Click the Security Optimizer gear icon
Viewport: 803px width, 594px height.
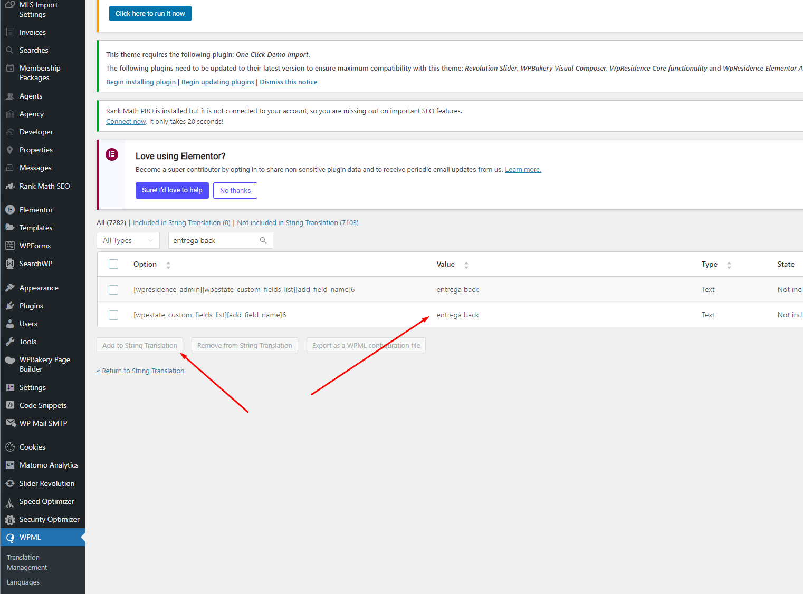[x=10, y=519]
